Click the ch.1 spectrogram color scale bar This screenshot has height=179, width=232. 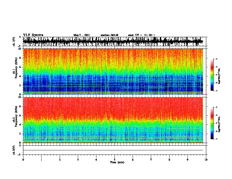(212, 75)
